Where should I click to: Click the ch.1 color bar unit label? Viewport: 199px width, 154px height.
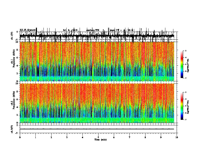pos(188,65)
